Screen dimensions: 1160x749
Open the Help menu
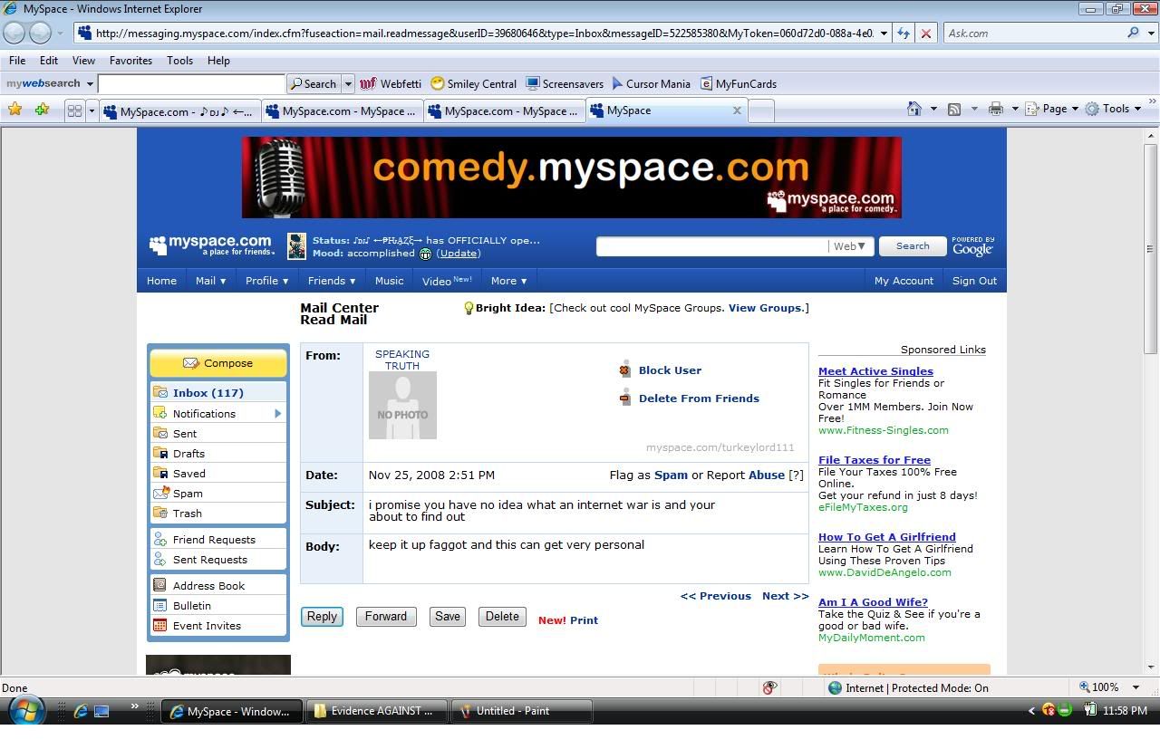point(218,61)
